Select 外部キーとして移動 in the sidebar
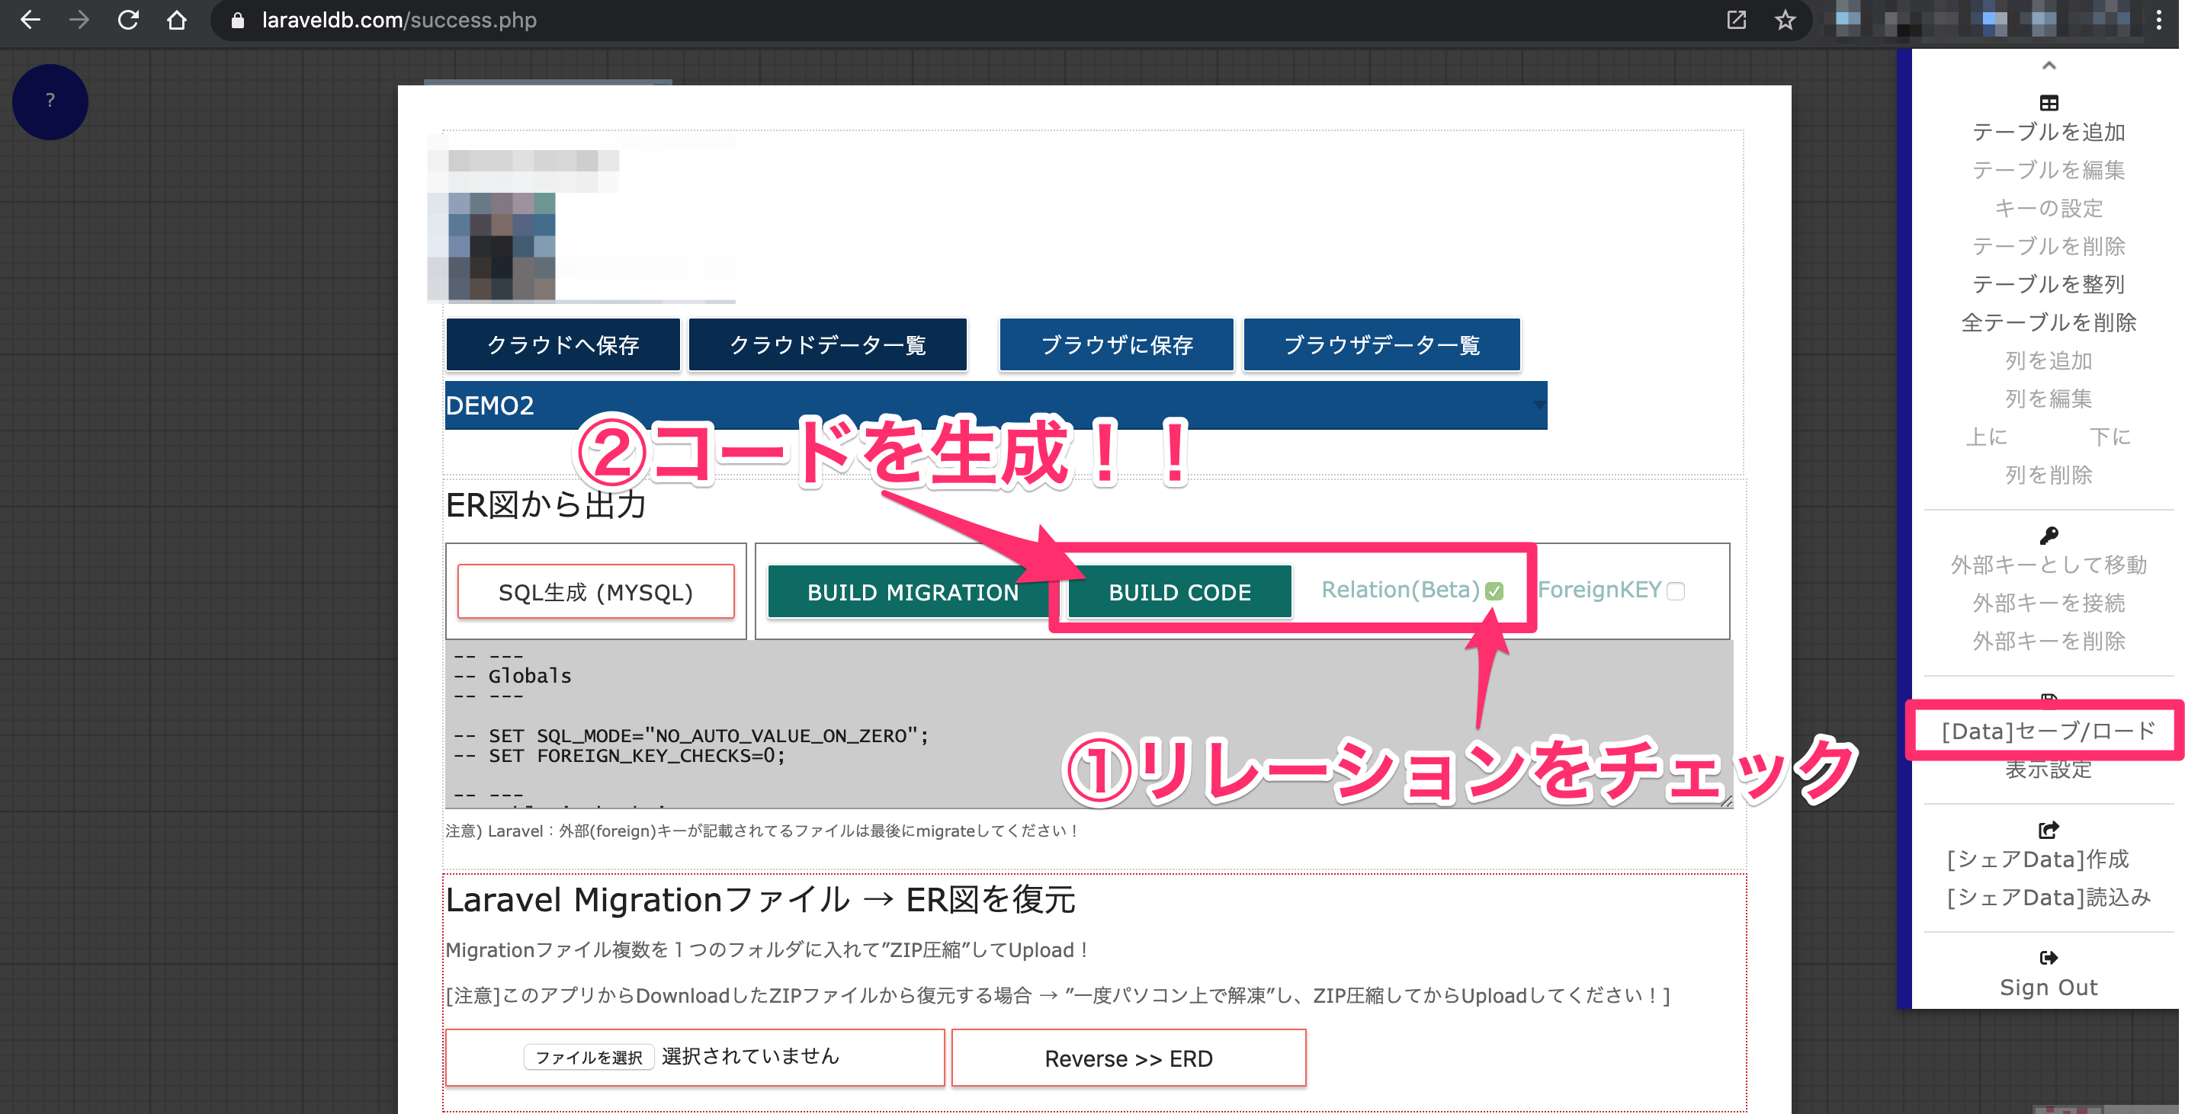The height and width of the screenshot is (1114, 2185). 2049,565
